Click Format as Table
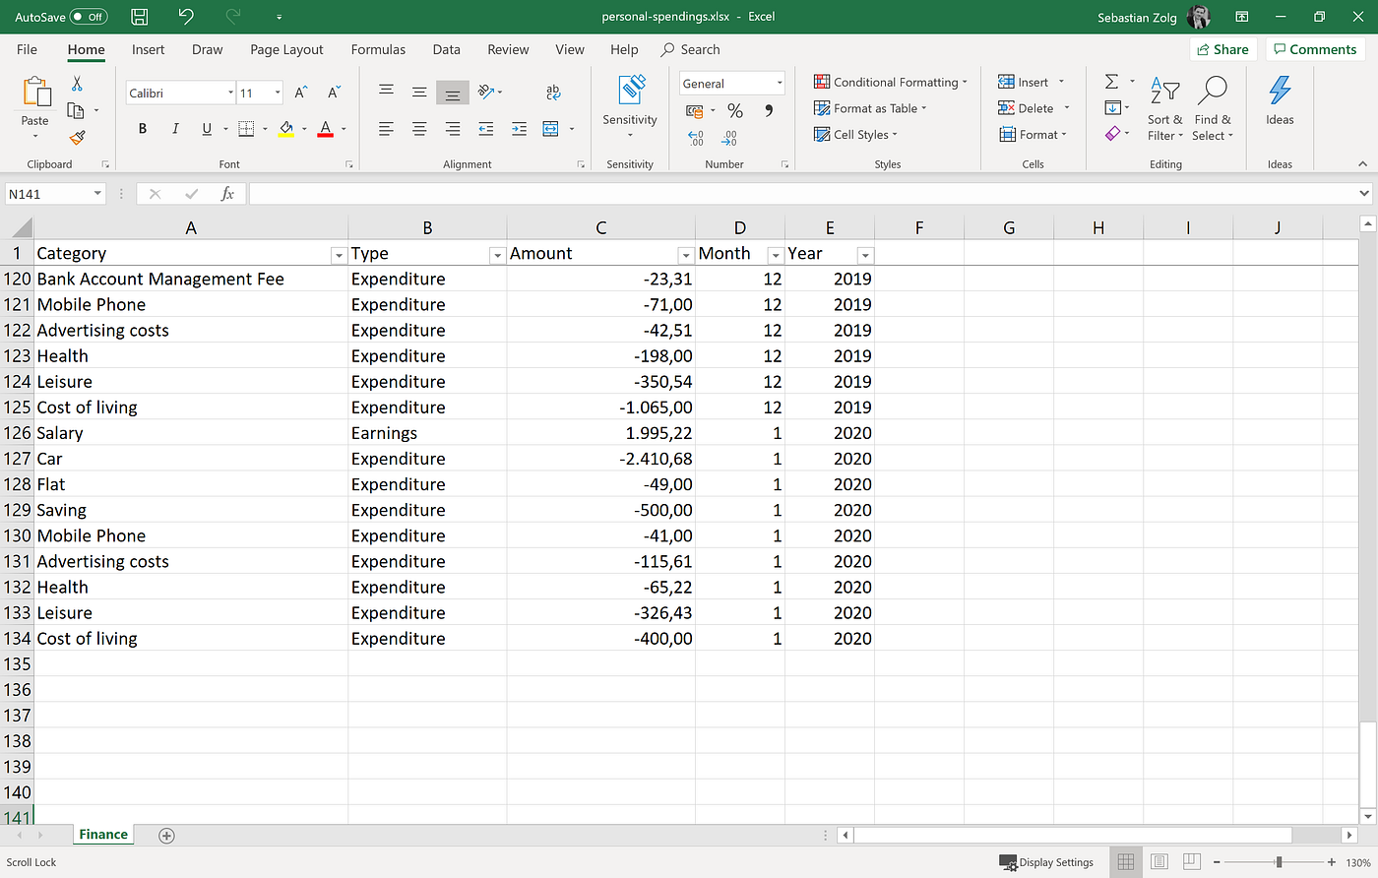This screenshot has height=878, width=1378. 870,108
